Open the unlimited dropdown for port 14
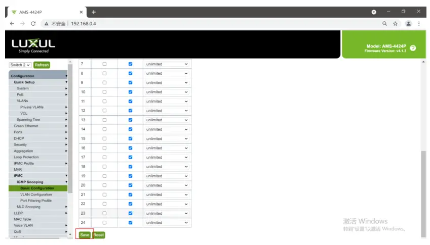The image size is (430, 245). (x=167, y=129)
